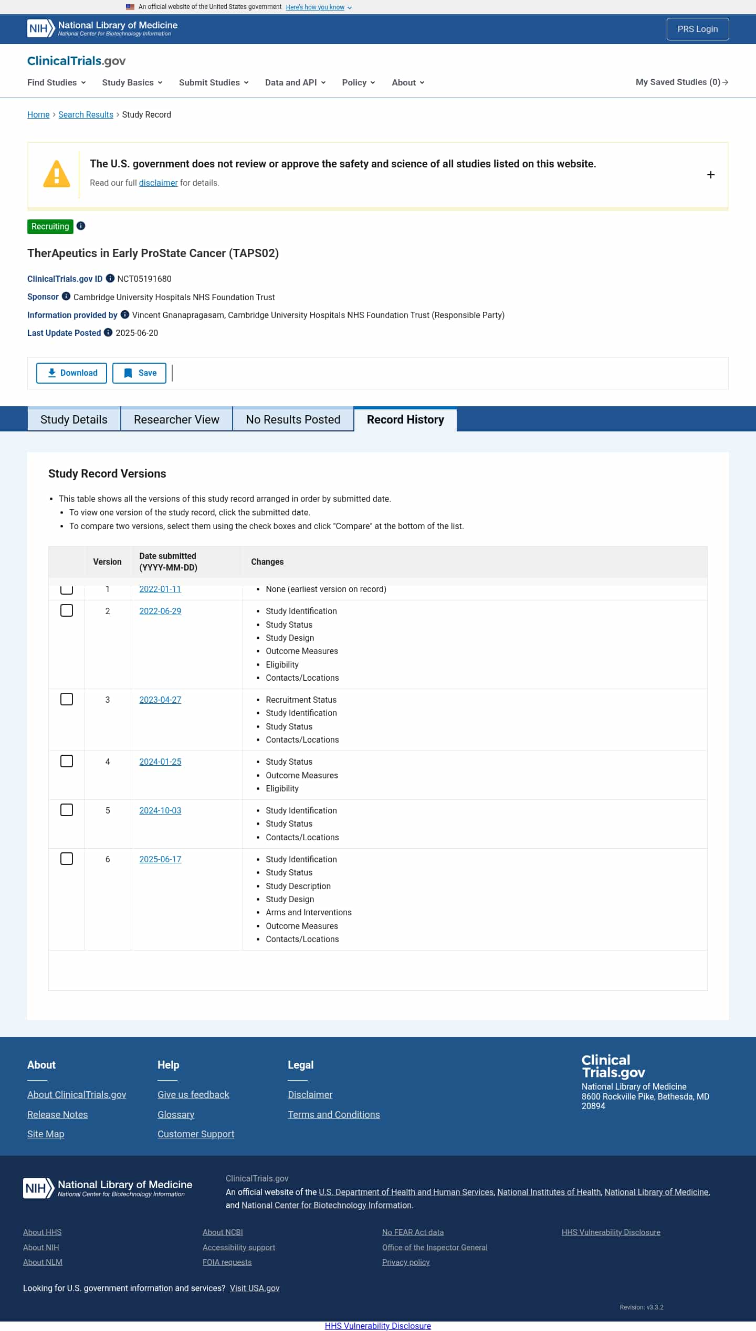Open version submitted 2022-06-29
This screenshot has width=756, height=1331.
160,611
